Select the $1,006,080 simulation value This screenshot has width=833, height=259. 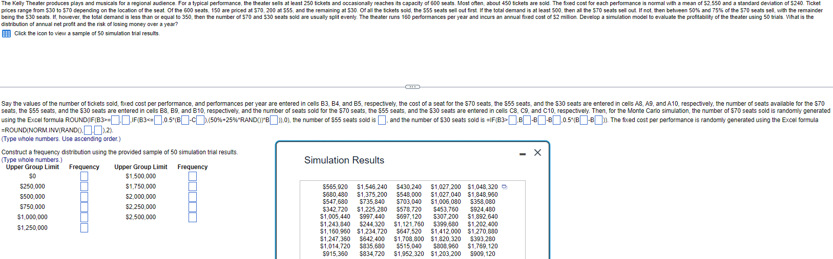pos(446,202)
